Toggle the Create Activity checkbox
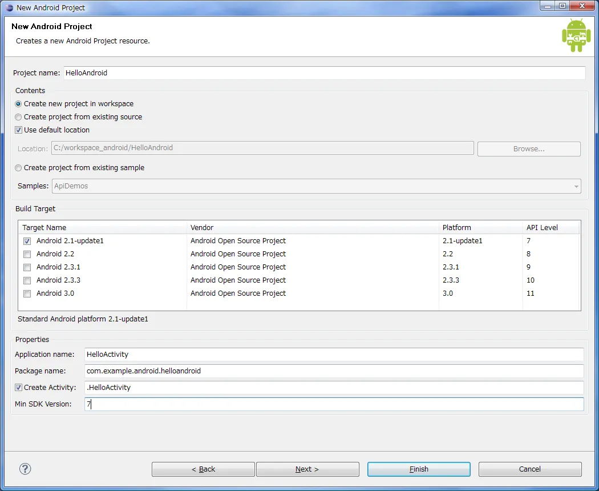This screenshot has width=599, height=491. (x=18, y=387)
